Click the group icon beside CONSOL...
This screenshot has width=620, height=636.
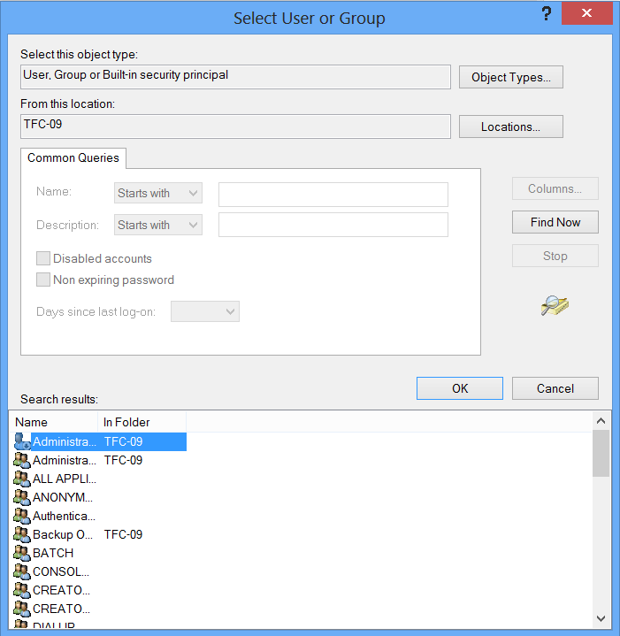click(x=22, y=572)
